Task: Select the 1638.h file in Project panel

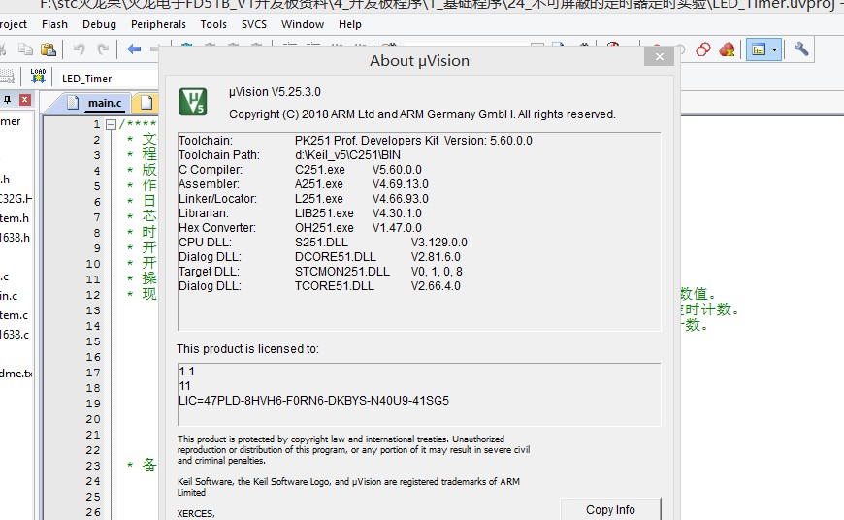Action: pos(16,238)
